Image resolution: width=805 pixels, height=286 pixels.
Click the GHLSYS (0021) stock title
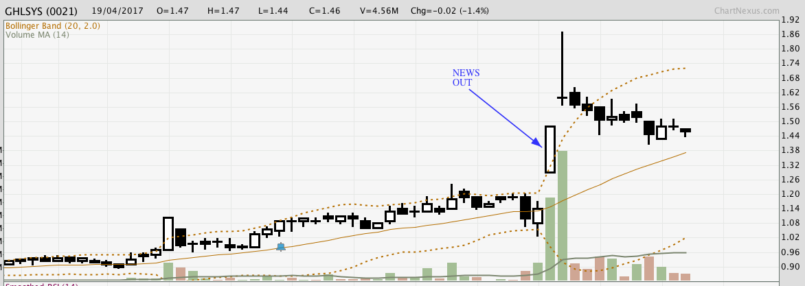pyautogui.click(x=41, y=11)
